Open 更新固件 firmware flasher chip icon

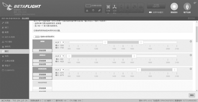174,7
